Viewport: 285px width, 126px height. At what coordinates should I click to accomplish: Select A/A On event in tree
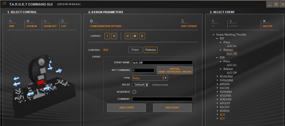(232, 46)
